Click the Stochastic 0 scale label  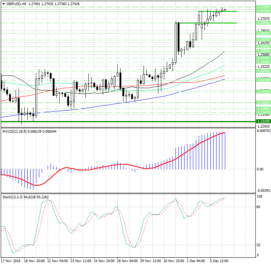click(x=258, y=255)
